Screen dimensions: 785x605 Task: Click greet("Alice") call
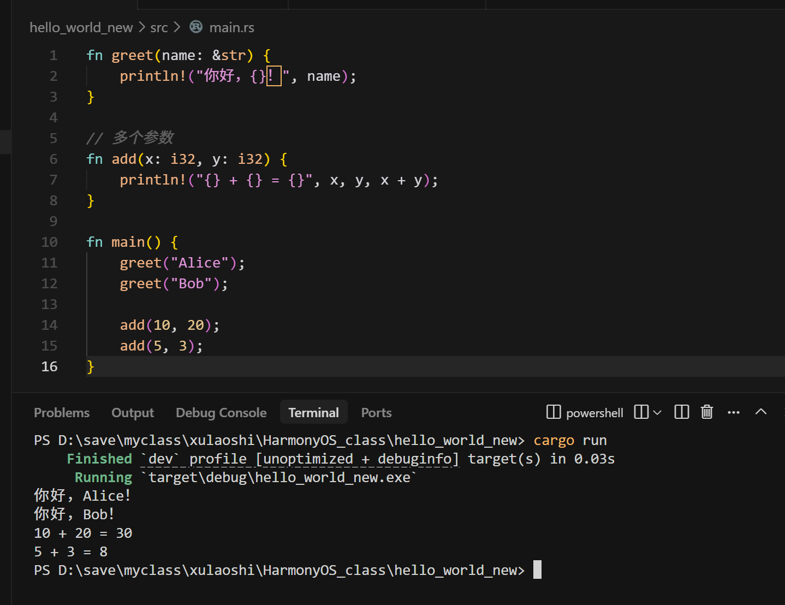coord(182,263)
